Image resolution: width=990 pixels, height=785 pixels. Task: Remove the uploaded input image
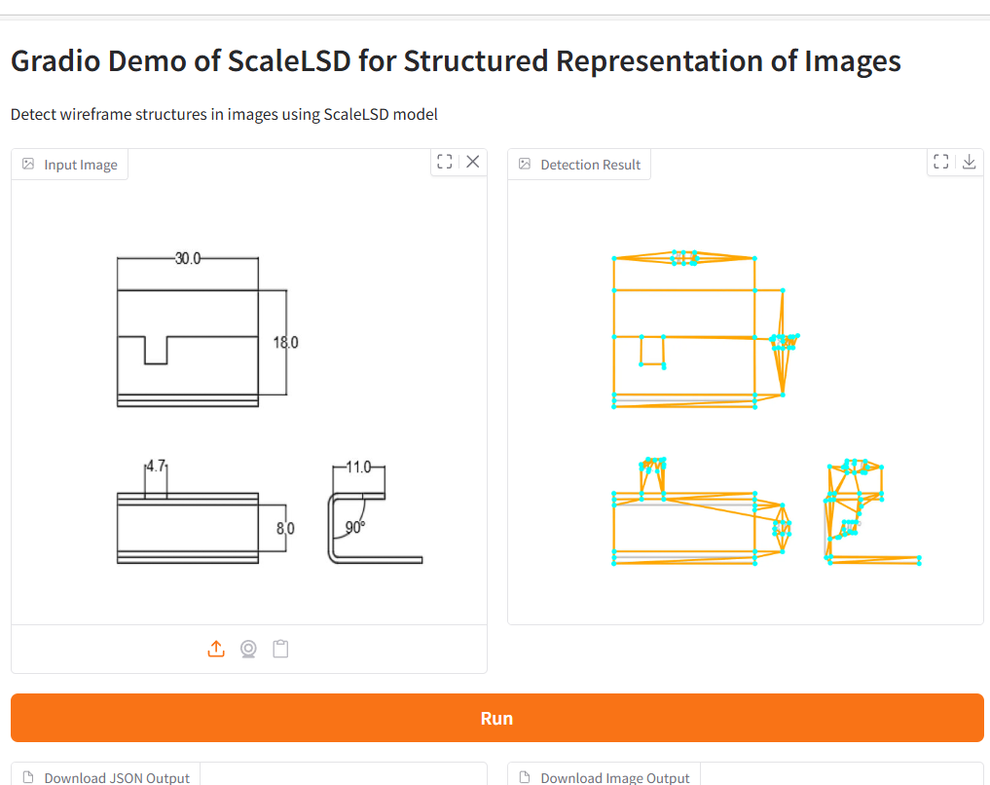point(473,162)
